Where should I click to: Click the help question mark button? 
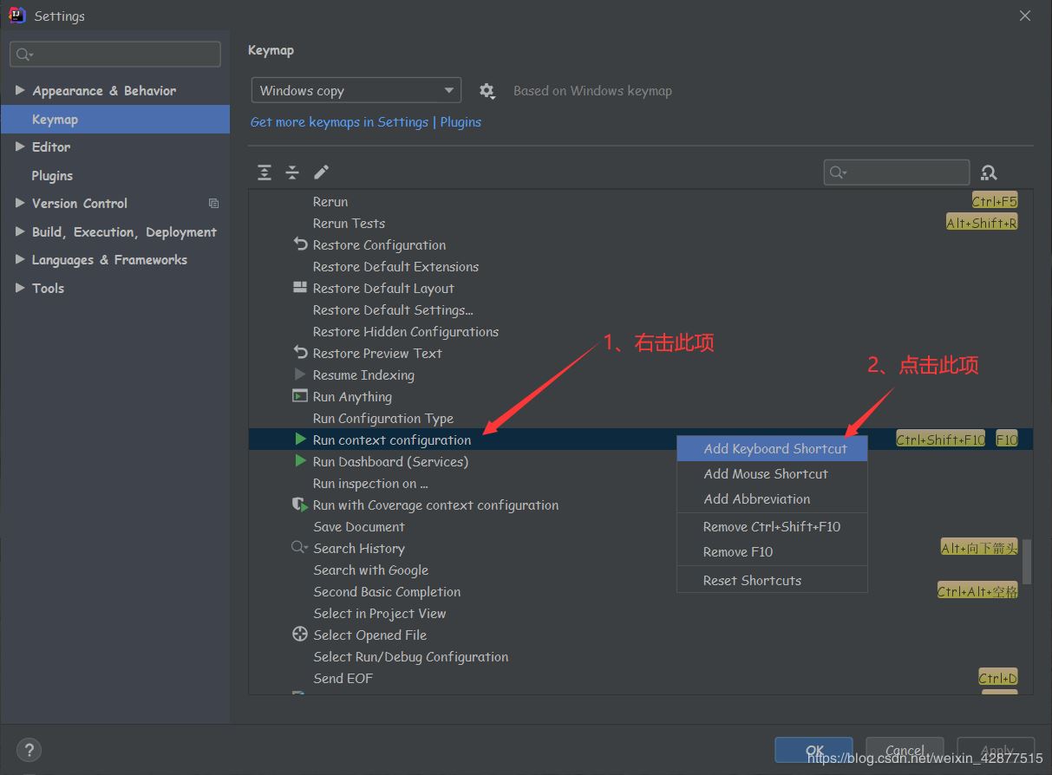coord(29,750)
